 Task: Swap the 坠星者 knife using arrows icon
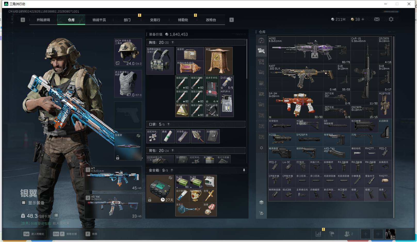pyautogui.click(x=138, y=136)
